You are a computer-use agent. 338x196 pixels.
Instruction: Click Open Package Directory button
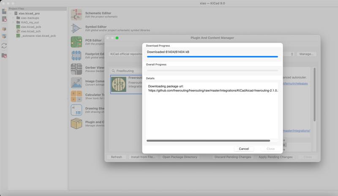point(180,157)
